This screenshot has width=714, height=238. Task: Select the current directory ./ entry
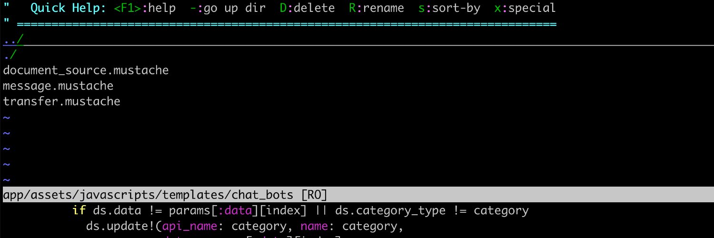(10, 55)
